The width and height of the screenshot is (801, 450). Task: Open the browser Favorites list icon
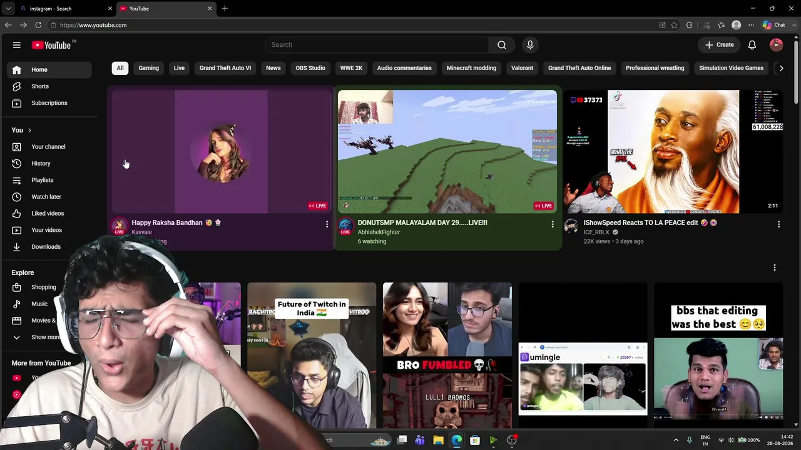click(x=721, y=25)
